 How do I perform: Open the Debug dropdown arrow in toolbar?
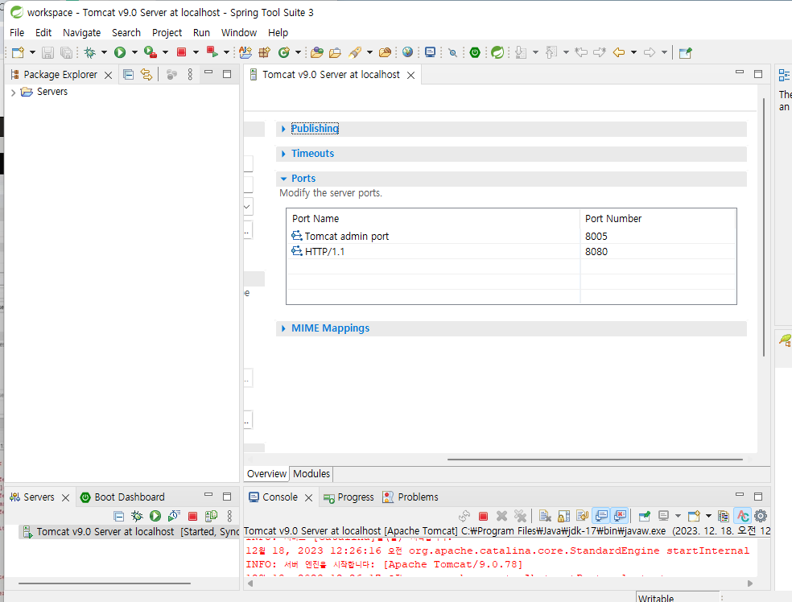point(104,52)
